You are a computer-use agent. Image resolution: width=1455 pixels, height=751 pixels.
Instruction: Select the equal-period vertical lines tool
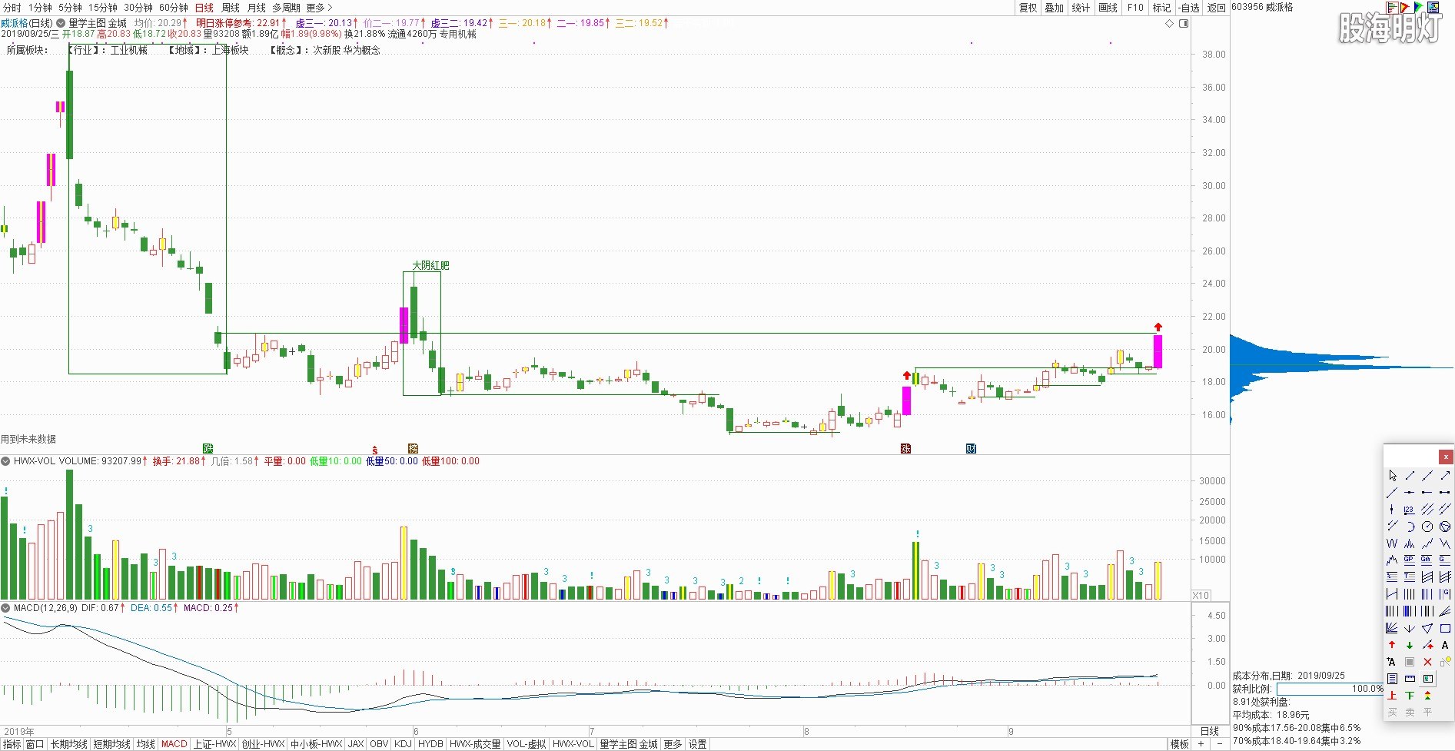pyautogui.click(x=1410, y=593)
